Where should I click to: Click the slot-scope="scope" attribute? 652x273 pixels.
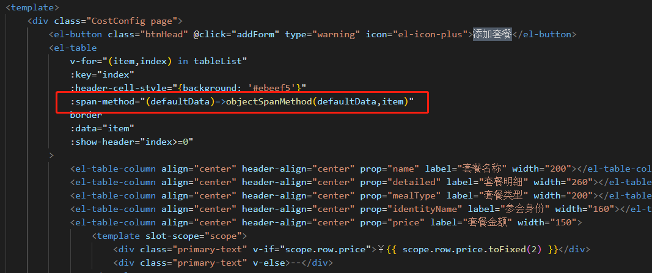tap(194, 236)
